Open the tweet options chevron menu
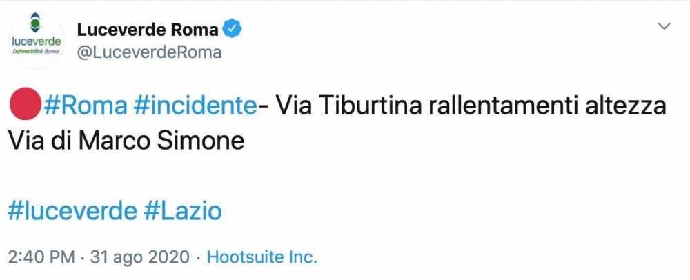690x280 pixels. 665,26
